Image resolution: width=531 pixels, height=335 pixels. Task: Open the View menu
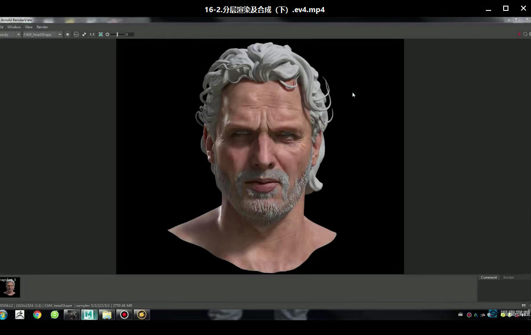(29, 27)
